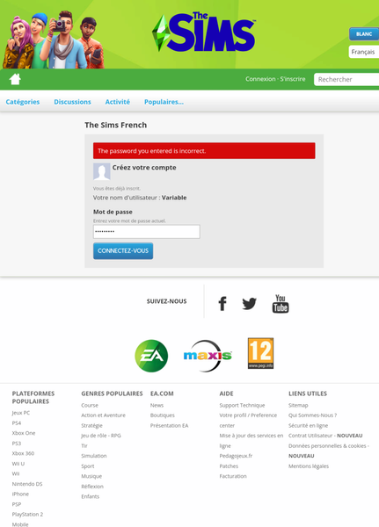This screenshot has width=379, height=527.
Task: Open the Xbox 360 footer link
Action: point(23,453)
